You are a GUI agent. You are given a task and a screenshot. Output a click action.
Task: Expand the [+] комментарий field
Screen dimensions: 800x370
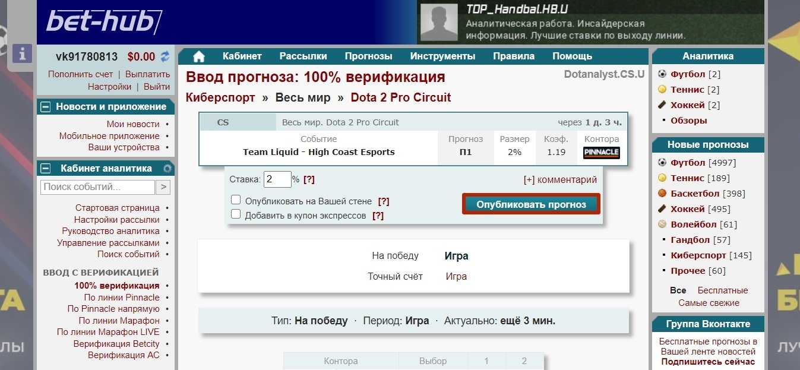pyautogui.click(x=560, y=179)
